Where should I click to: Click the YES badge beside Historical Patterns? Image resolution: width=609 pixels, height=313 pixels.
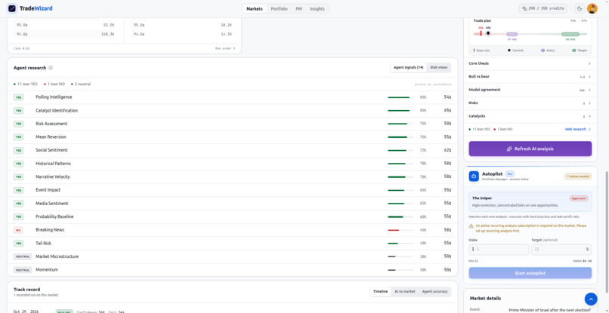18,164
